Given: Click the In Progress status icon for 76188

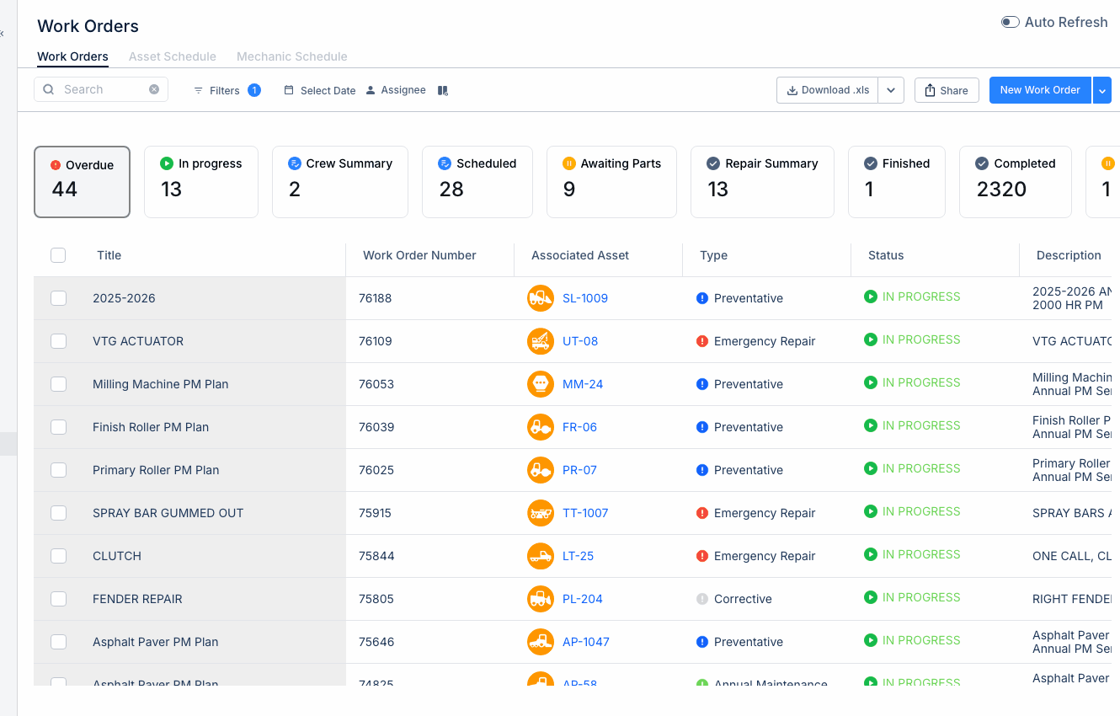Looking at the screenshot, I should (871, 297).
